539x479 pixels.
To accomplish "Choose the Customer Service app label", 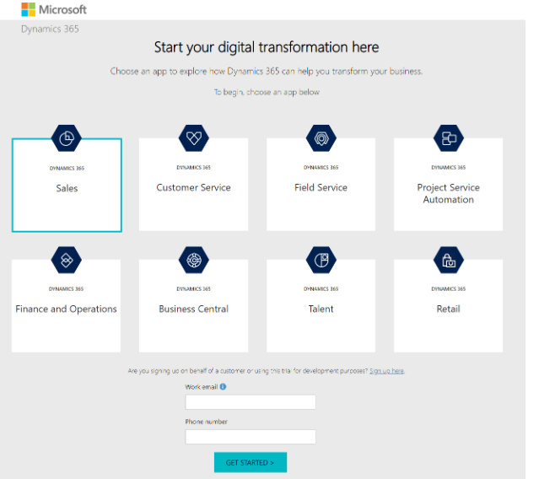I will coord(193,187).
